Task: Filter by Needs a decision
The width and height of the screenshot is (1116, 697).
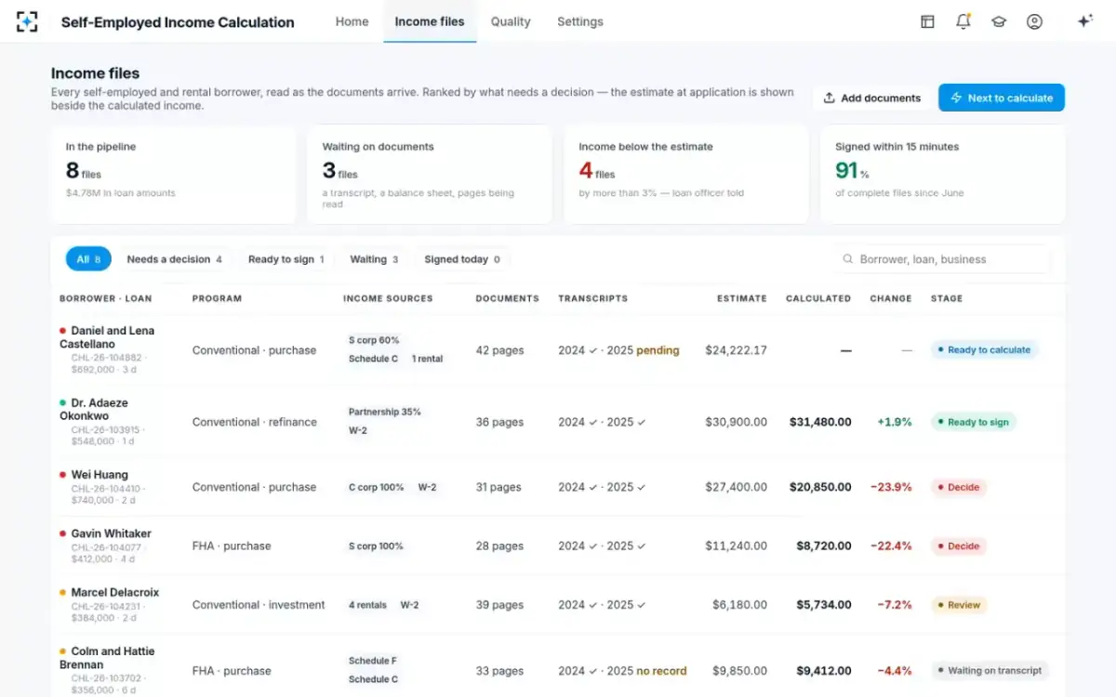Action: tap(175, 259)
